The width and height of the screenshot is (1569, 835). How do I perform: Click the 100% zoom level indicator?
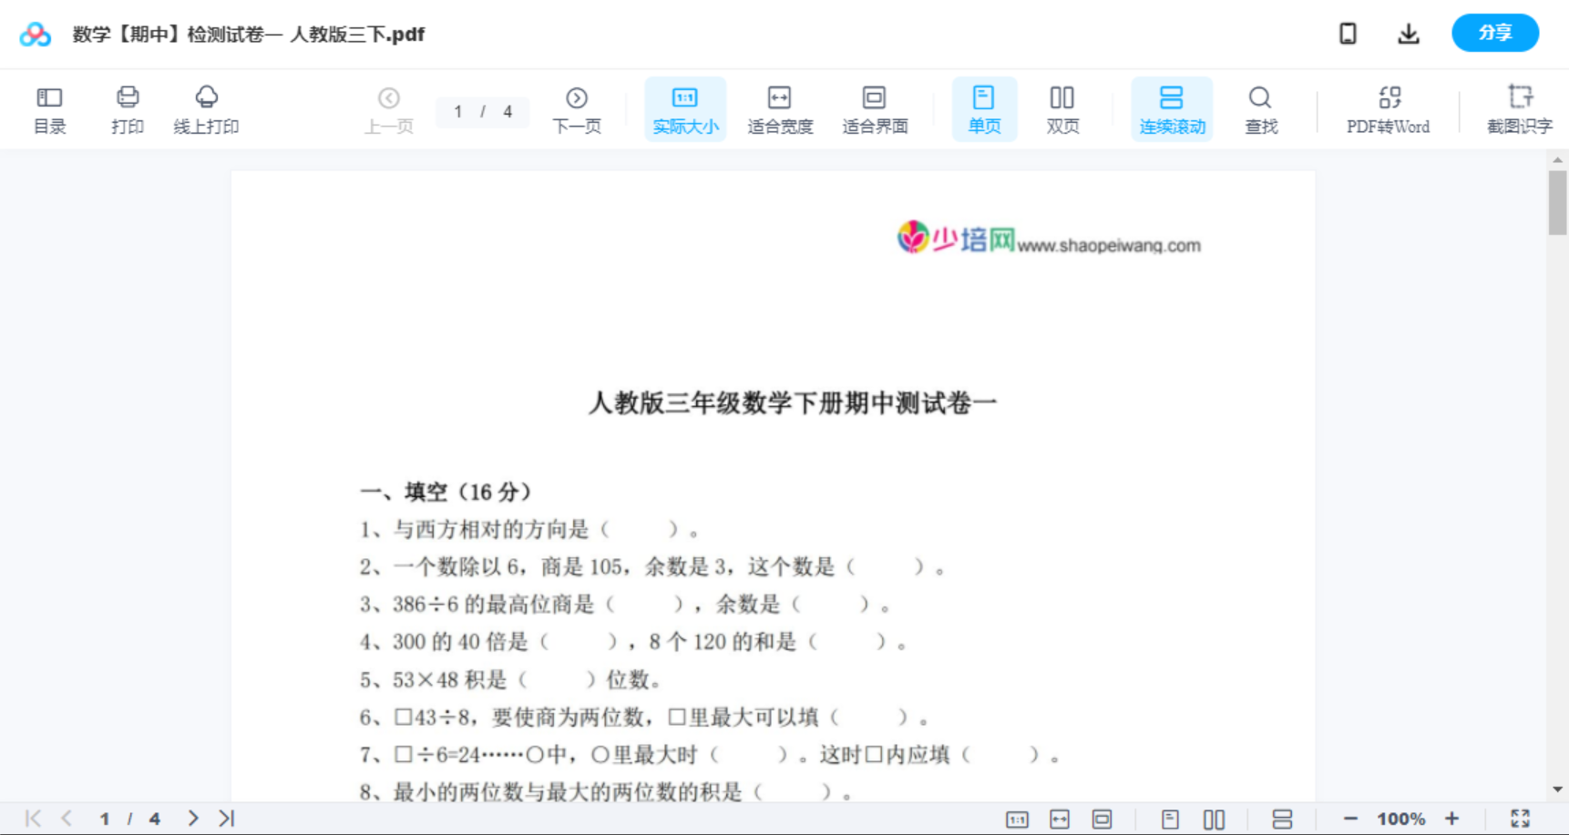pos(1401,817)
